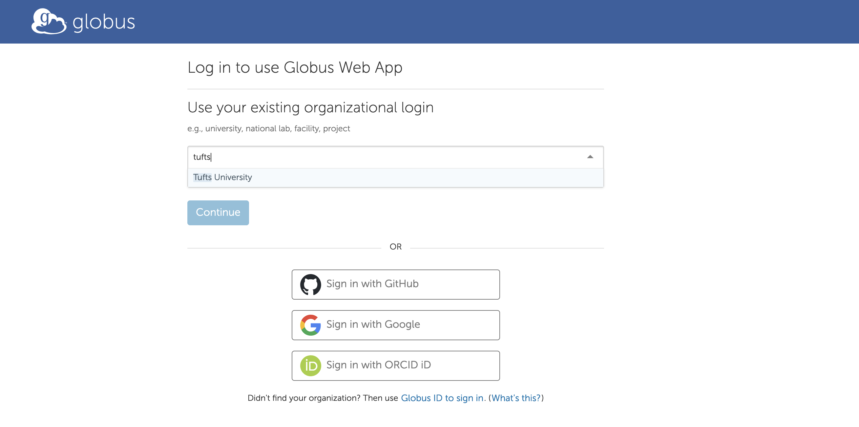
Task: Click the Google "G" icon
Action: (x=310, y=325)
